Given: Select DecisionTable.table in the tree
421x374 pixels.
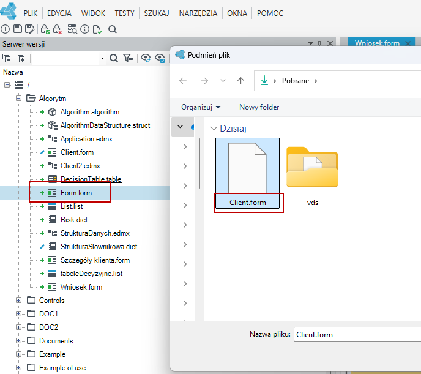Looking at the screenshot, I should (x=91, y=179).
